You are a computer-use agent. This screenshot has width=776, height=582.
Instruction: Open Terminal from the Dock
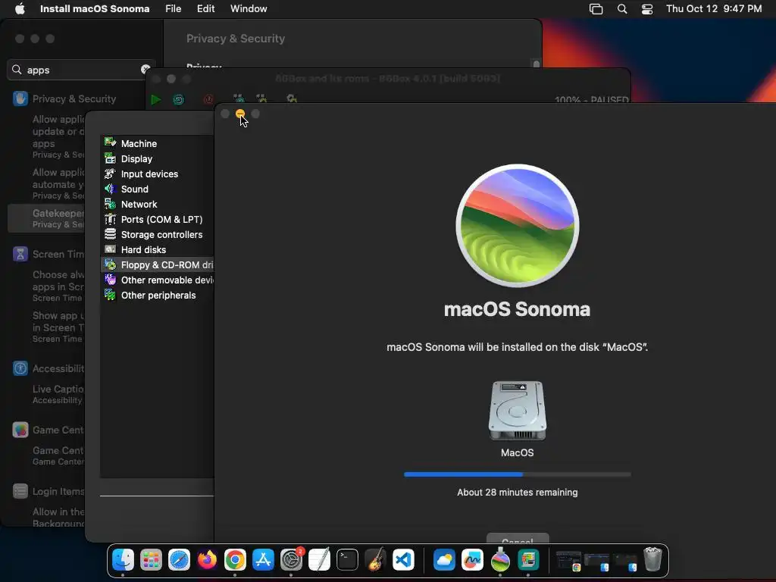tap(347, 560)
